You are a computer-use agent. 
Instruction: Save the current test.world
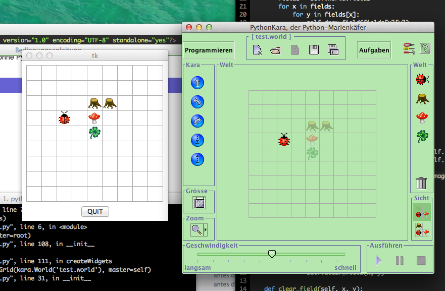tap(314, 49)
